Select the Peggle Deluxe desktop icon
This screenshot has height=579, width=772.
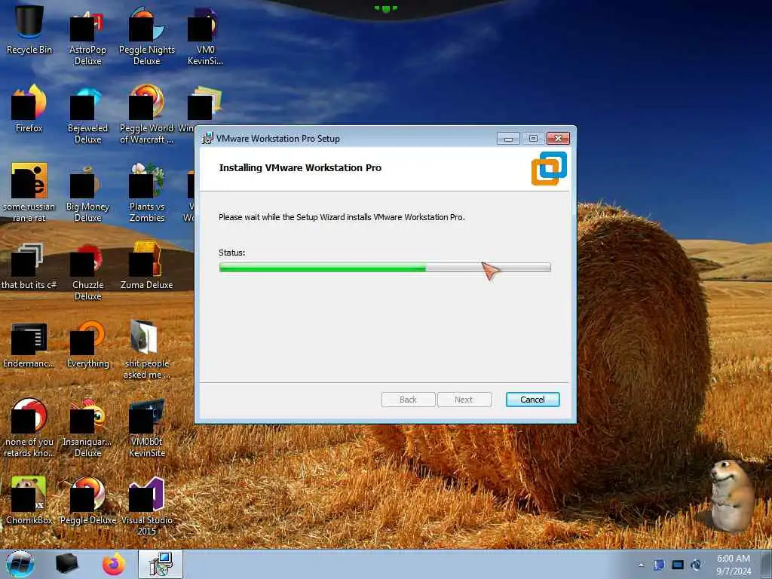(87, 501)
